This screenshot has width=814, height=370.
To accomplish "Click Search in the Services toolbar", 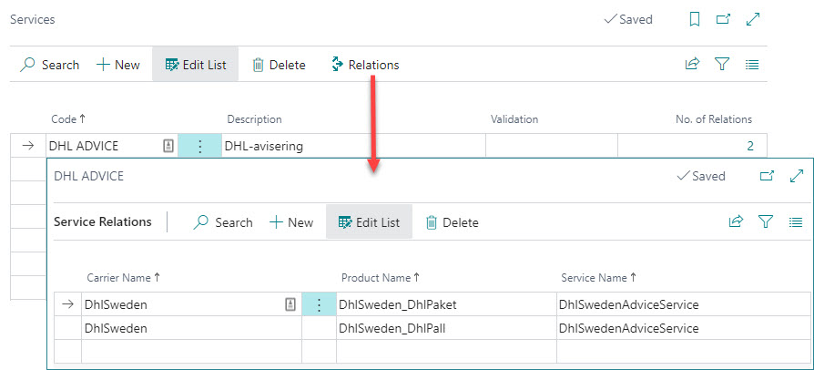I will click(50, 65).
